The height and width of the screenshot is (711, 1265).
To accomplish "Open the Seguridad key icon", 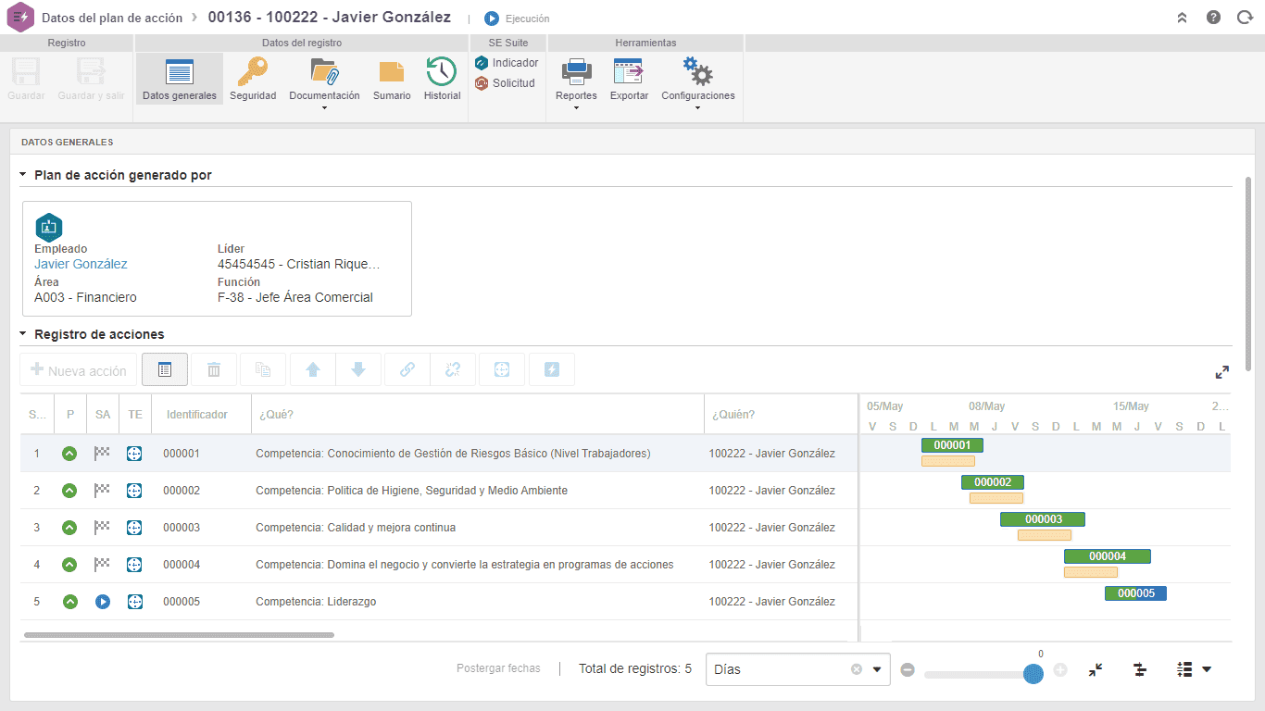I will tap(253, 79).
